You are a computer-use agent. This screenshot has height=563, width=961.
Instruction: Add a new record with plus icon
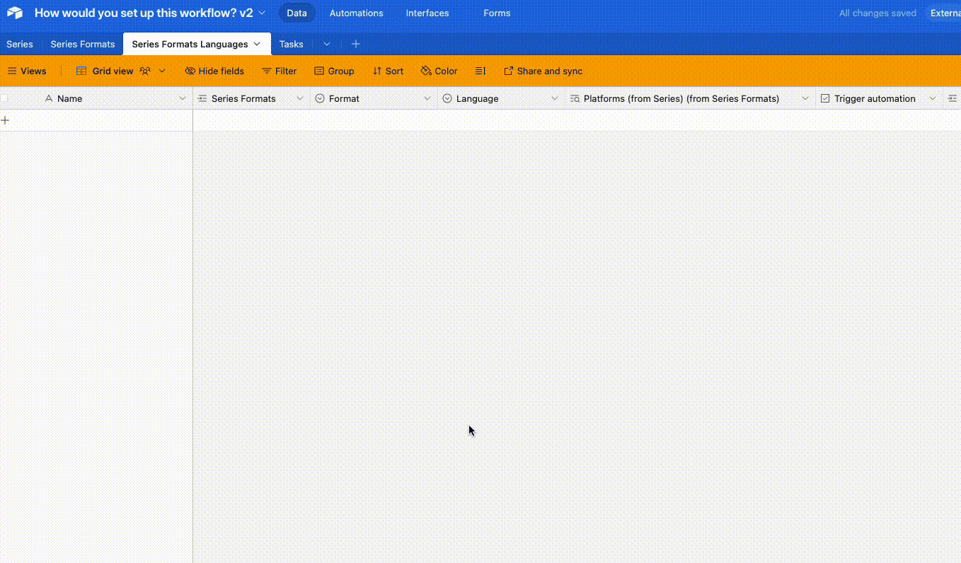[x=5, y=120]
